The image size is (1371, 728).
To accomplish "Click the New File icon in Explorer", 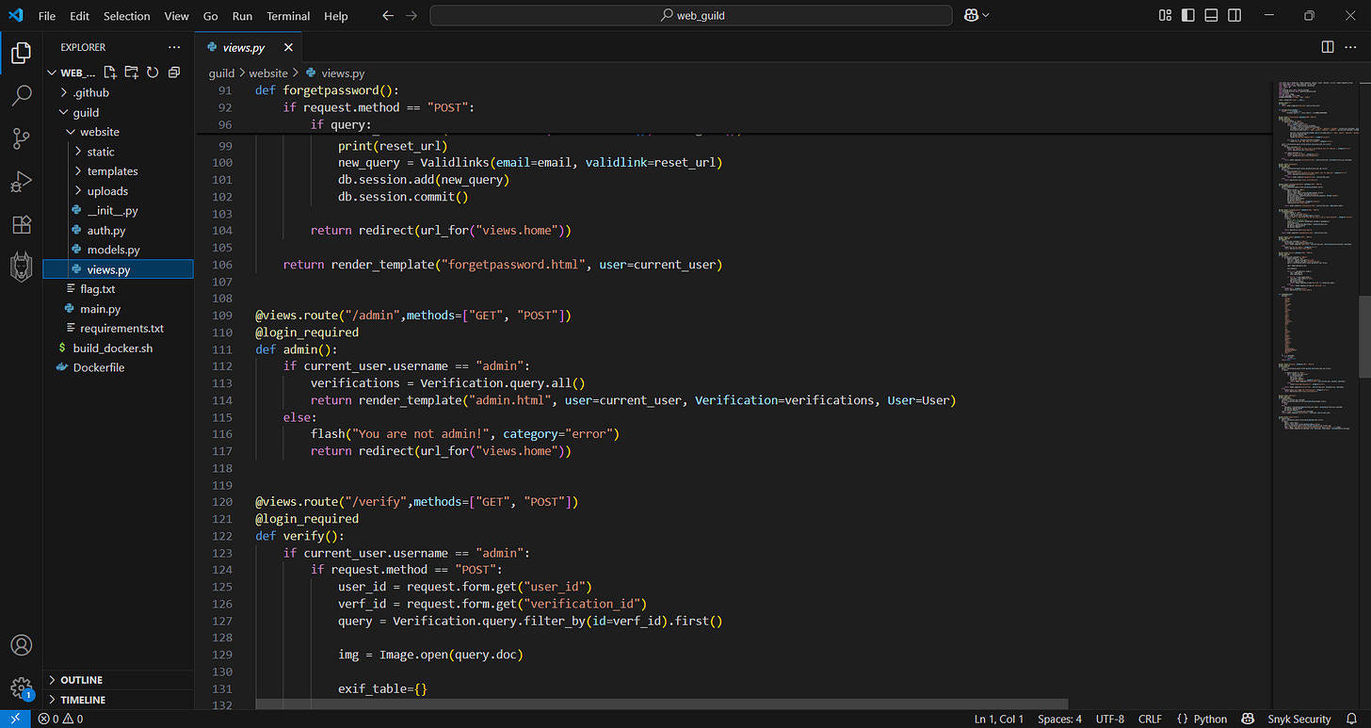I will 110,73.
